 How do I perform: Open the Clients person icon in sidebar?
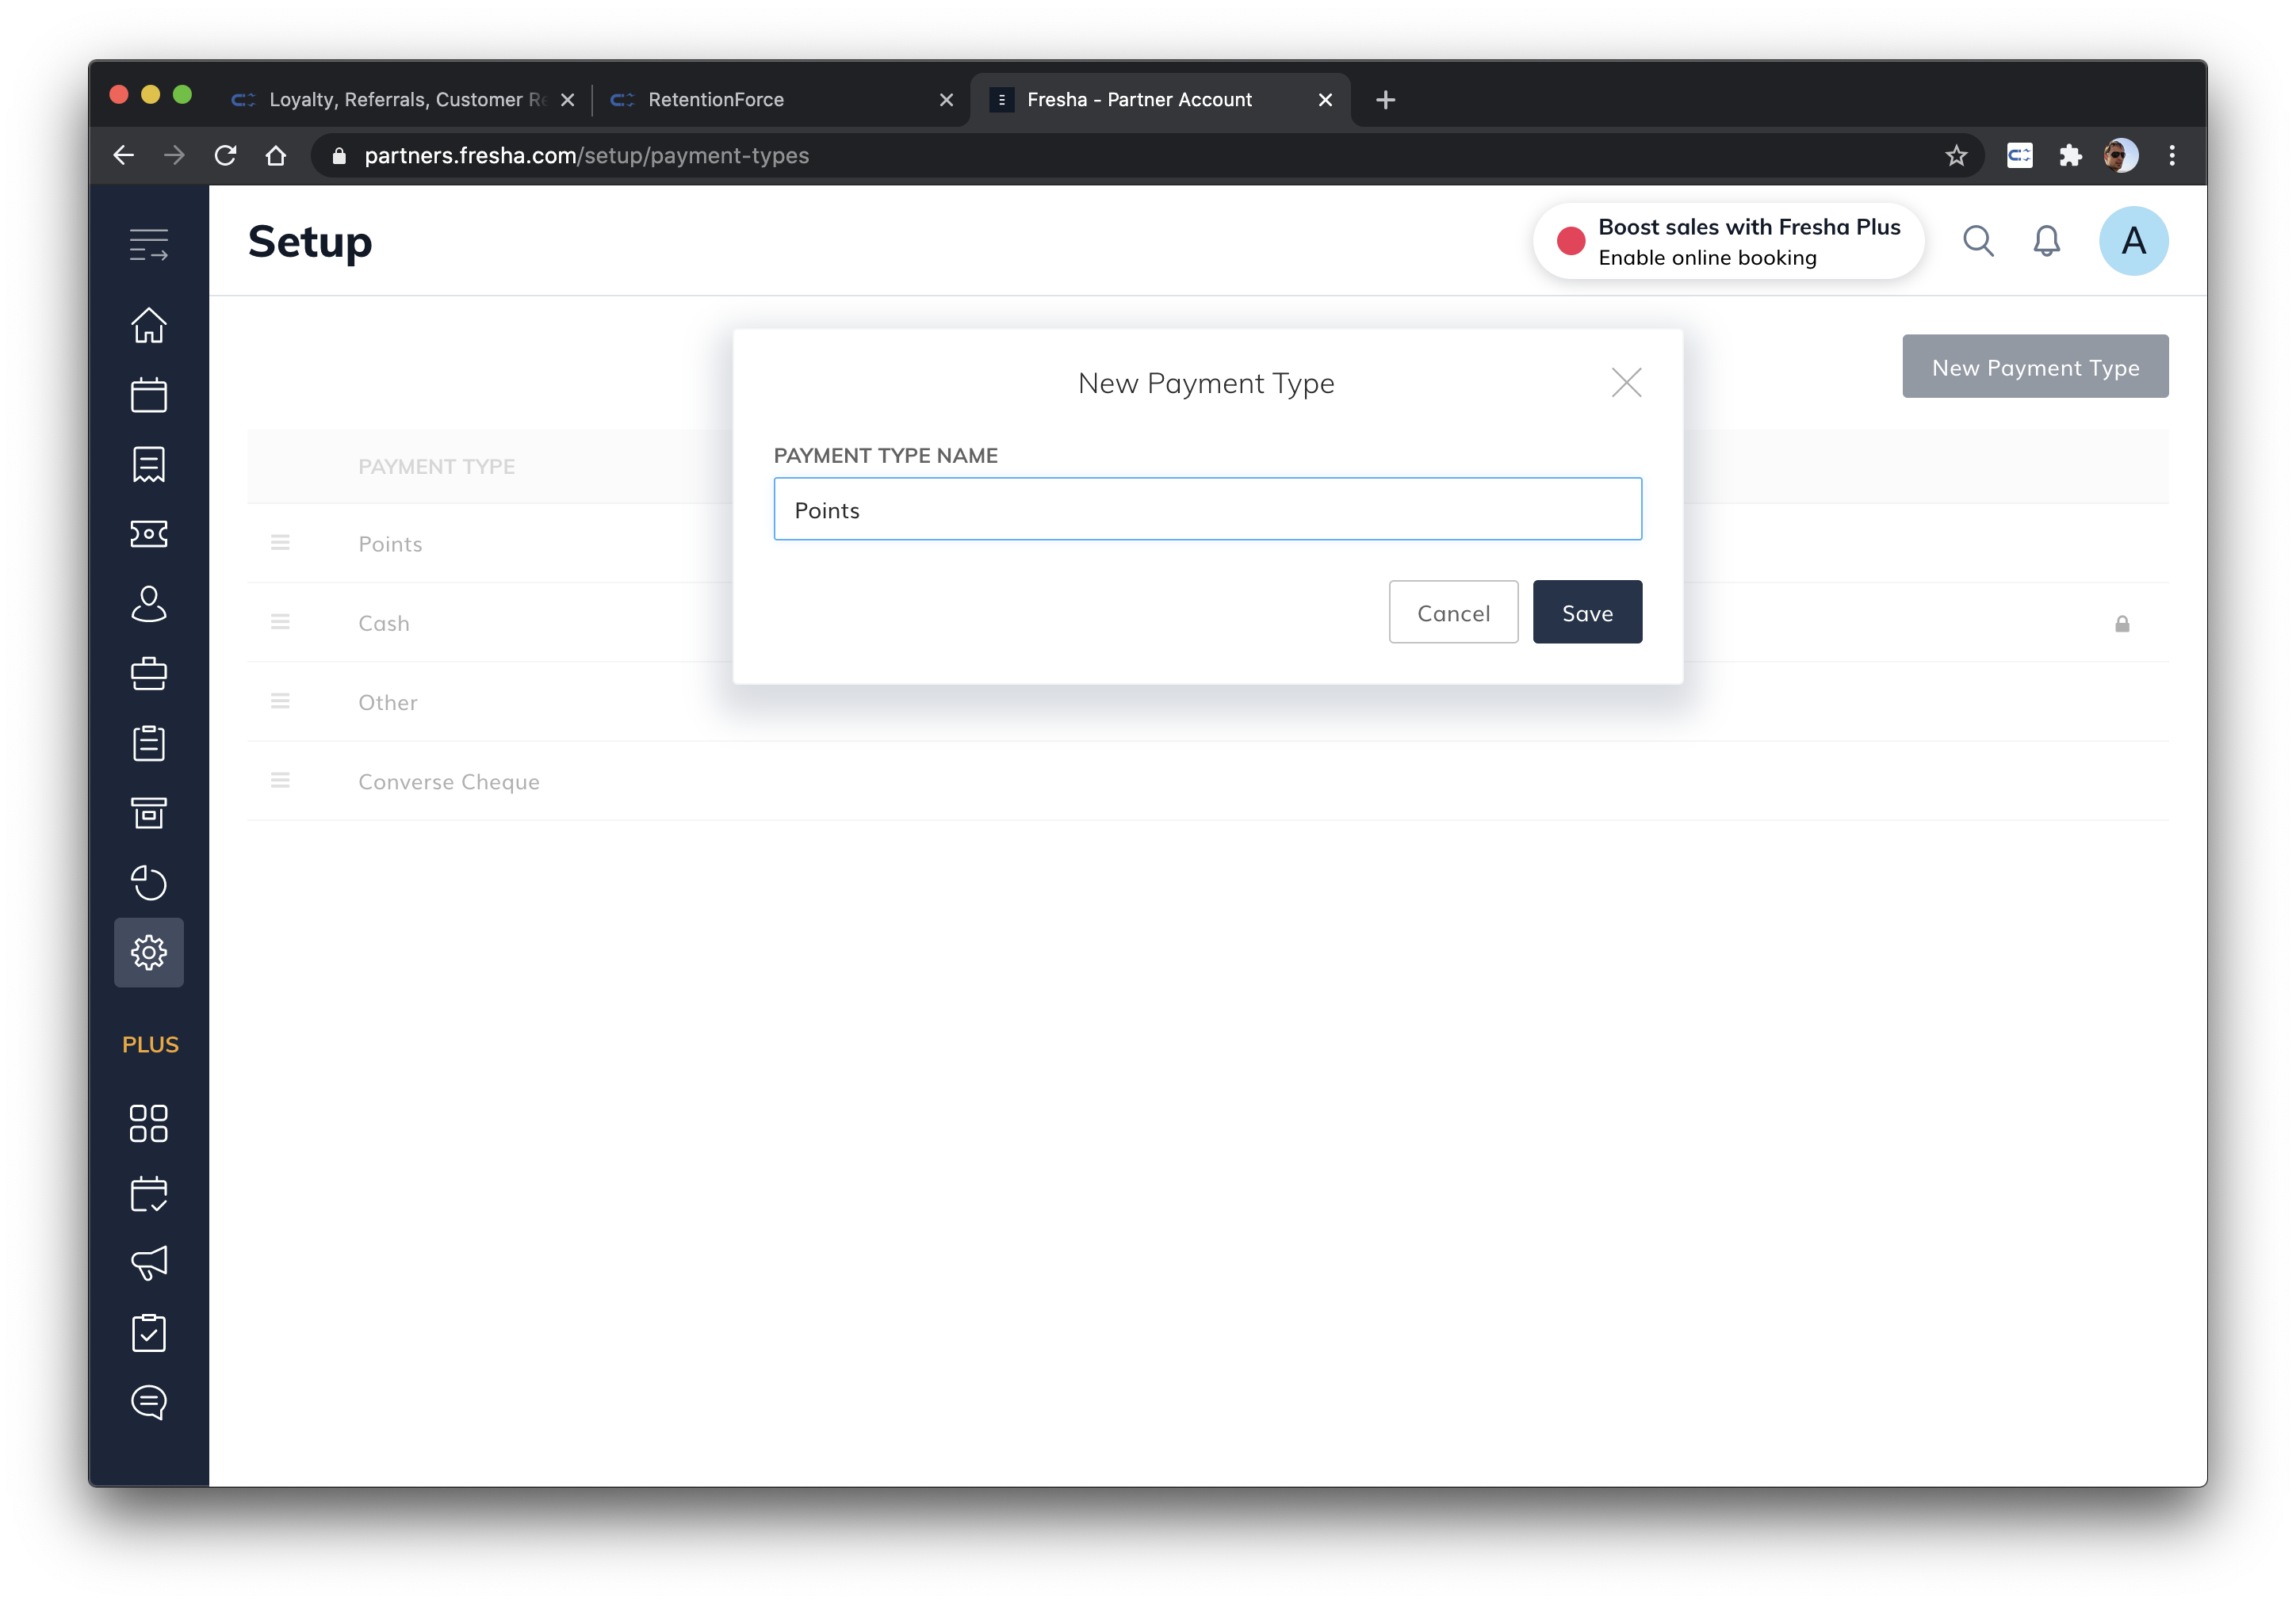149,604
